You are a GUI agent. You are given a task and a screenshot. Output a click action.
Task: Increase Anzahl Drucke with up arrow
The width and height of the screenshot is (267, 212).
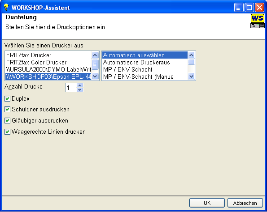pyautogui.click(x=80, y=85)
